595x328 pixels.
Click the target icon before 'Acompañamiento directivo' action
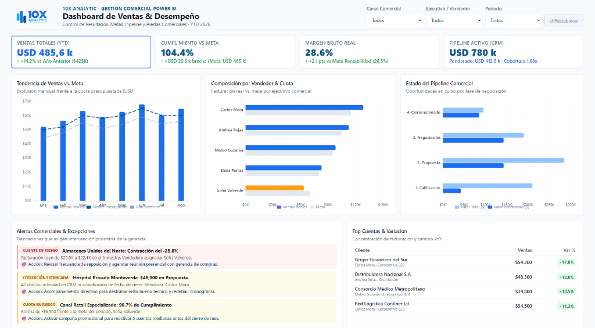(x=24, y=291)
